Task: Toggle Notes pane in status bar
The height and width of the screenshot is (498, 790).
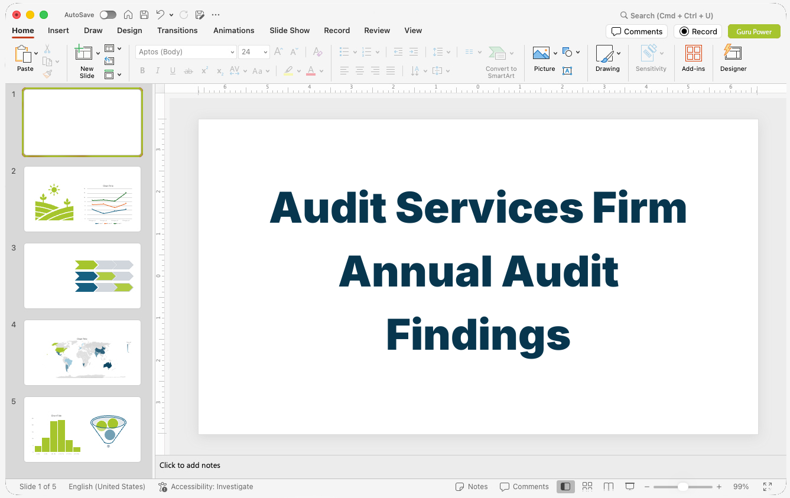Action: point(472,487)
